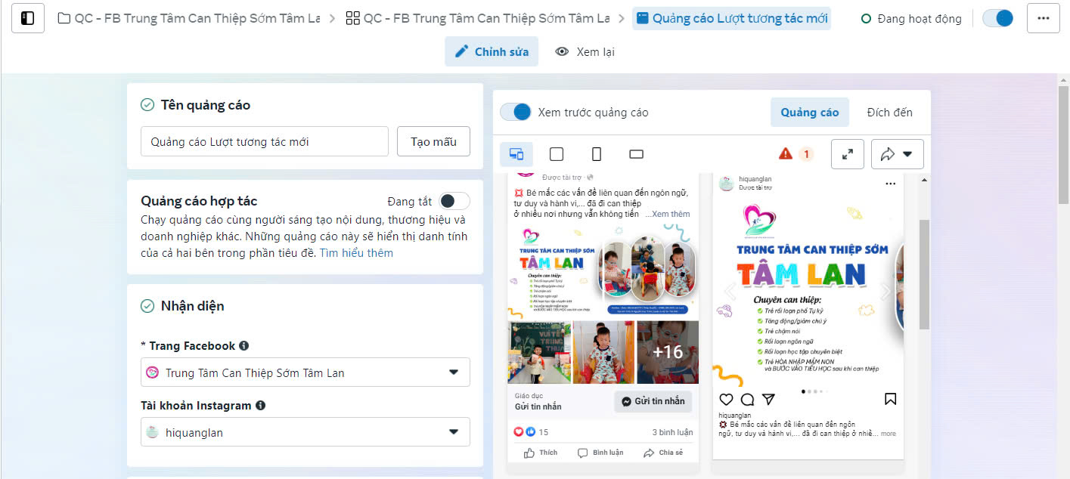Select the all-placements preview icon

coord(516,154)
